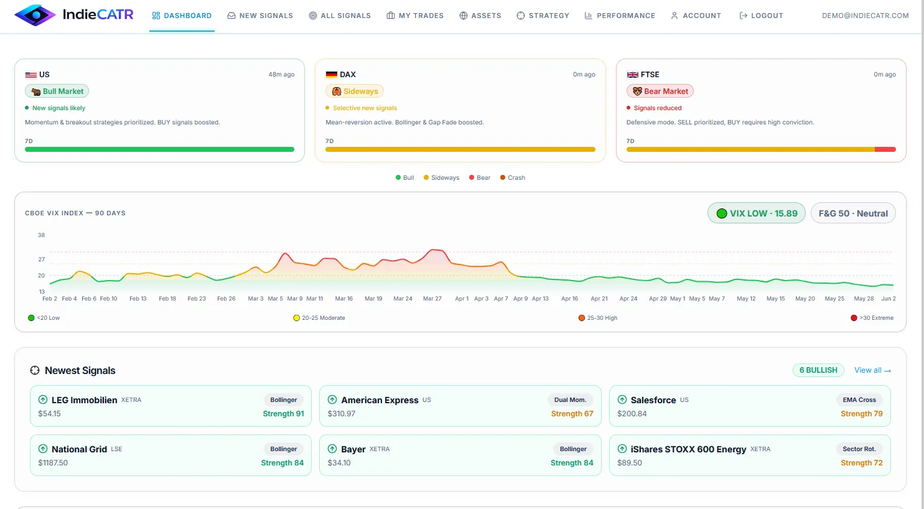The width and height of the screenshot is (924, 509).
Task: Navigate to the Strategy page
Action: pos(543,16)
